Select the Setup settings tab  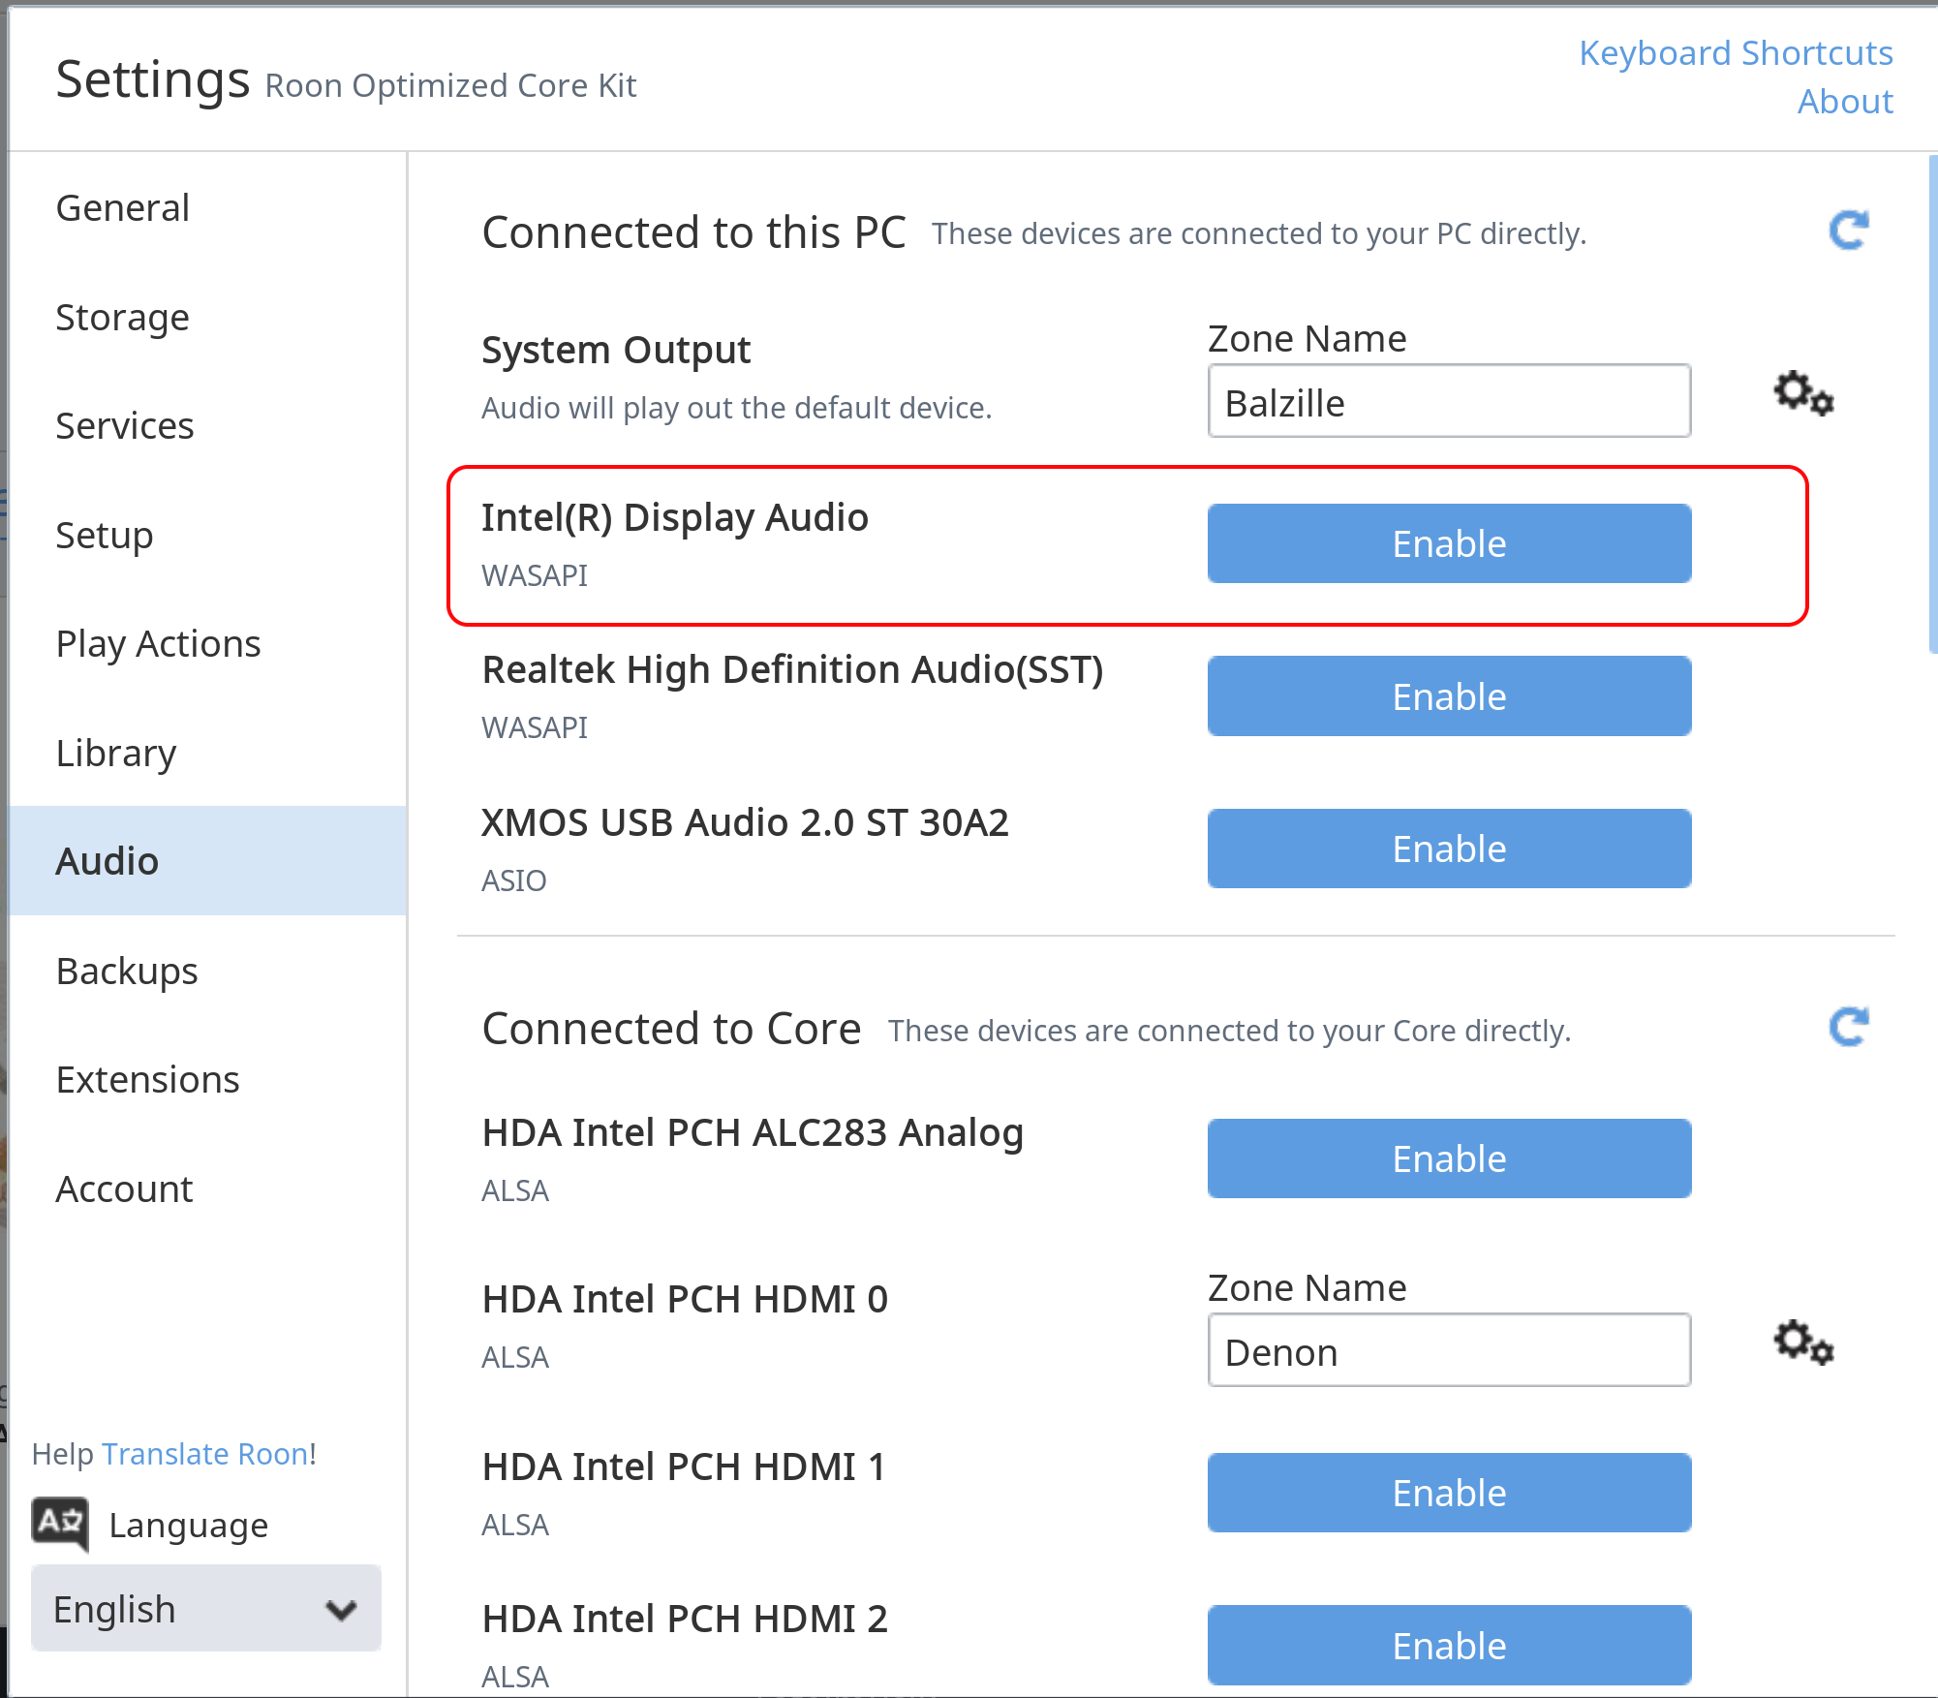[x=207, y=535]
